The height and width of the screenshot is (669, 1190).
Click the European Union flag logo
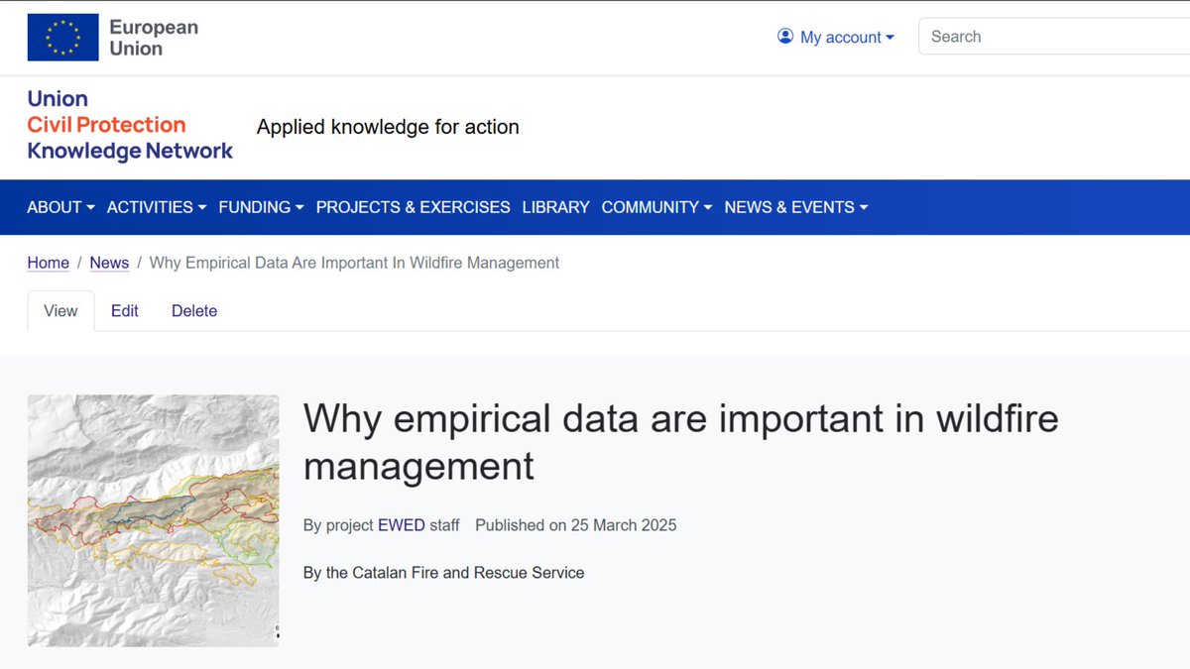(x=62, y=38)
